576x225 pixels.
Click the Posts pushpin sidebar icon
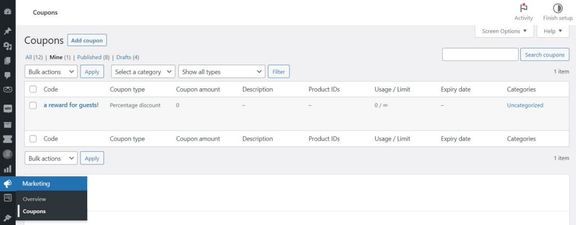[7, 31]
